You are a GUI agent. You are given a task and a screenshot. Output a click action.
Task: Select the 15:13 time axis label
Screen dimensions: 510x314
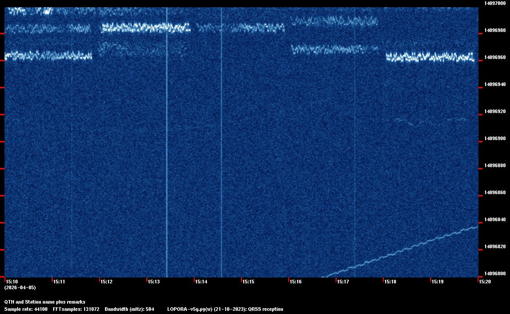tap(154, 282)
